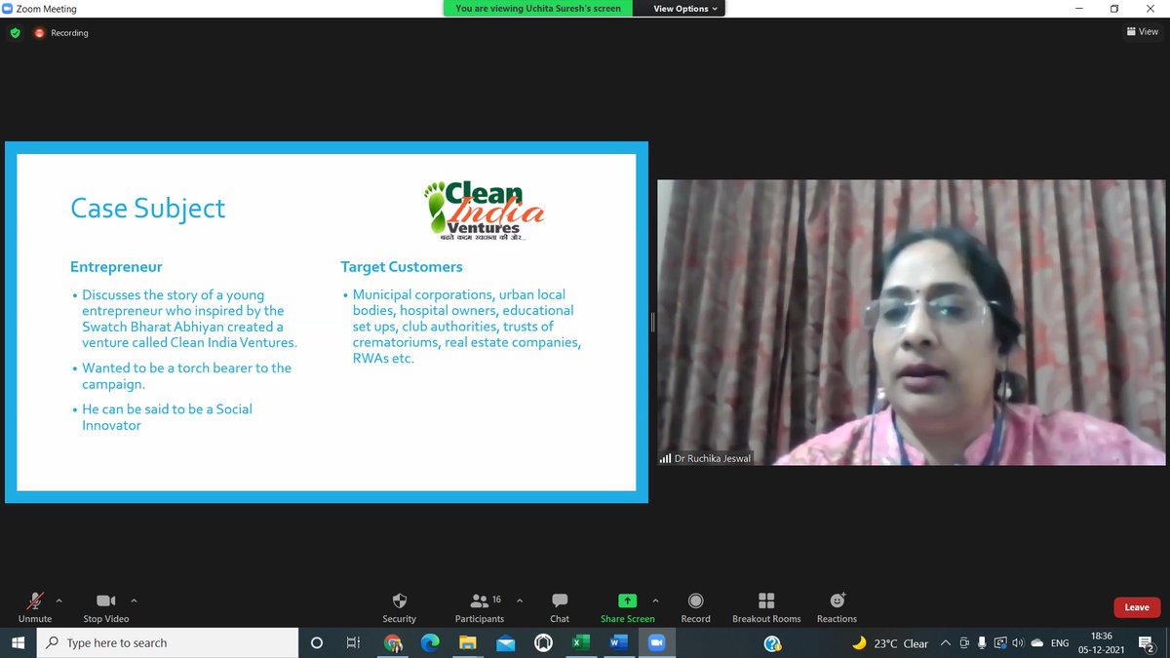Open Task View on the taskbar
The height and width of the screenshot is (658, 1170).
click(x=354, y=642)
